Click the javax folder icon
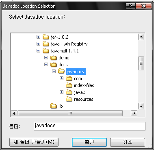The height and width of the screenshot is (150, 154). (69, 92)
